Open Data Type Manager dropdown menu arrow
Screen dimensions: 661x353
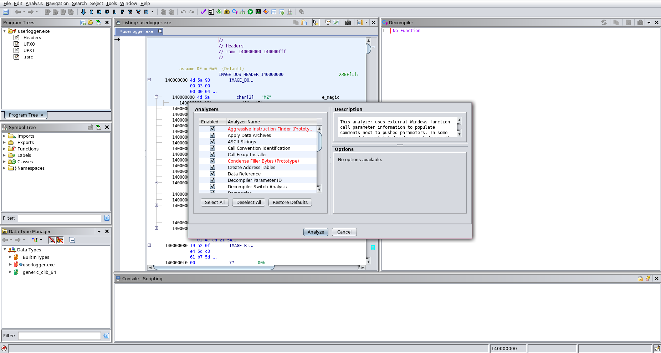tap(99, 231)
